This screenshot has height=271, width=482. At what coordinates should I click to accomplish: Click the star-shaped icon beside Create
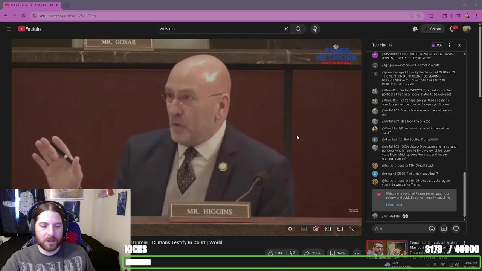[x=415, y=29]
